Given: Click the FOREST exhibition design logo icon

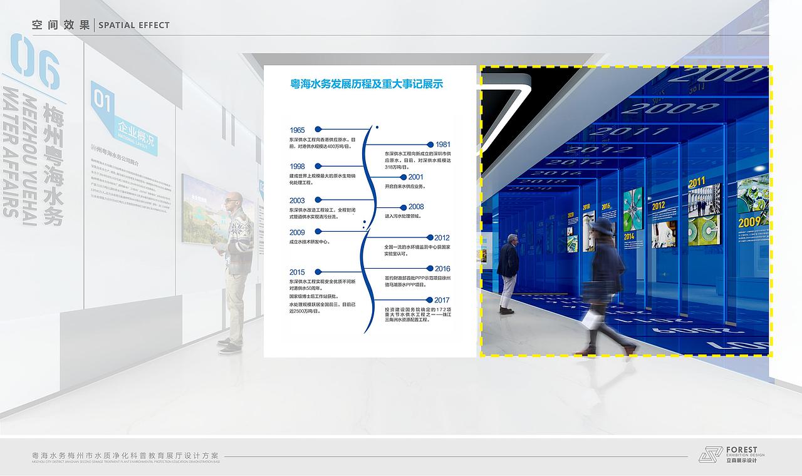Looking at the screenshot, I should click(x=711, y=455).
